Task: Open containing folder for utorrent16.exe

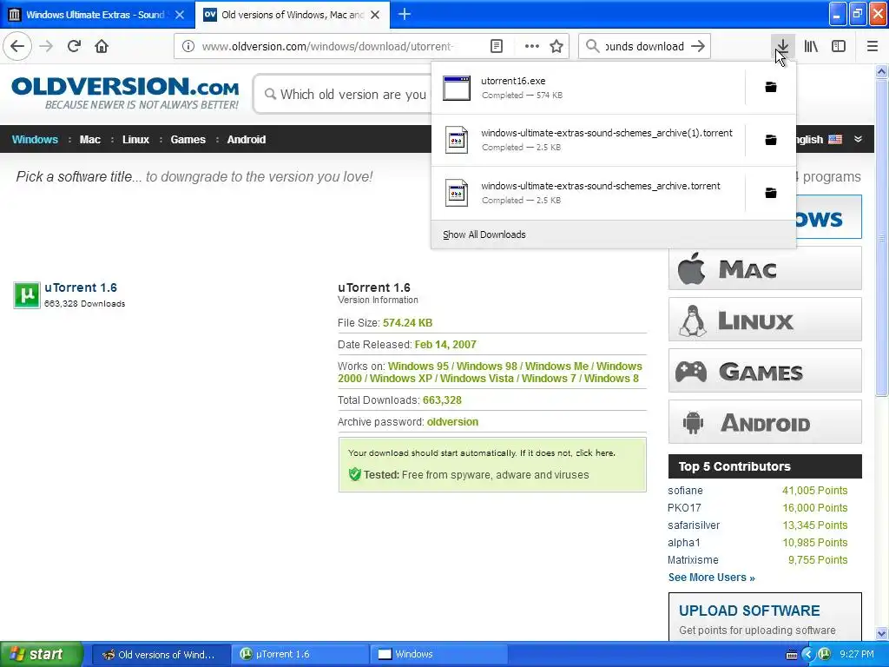Action: pos(771,87)
